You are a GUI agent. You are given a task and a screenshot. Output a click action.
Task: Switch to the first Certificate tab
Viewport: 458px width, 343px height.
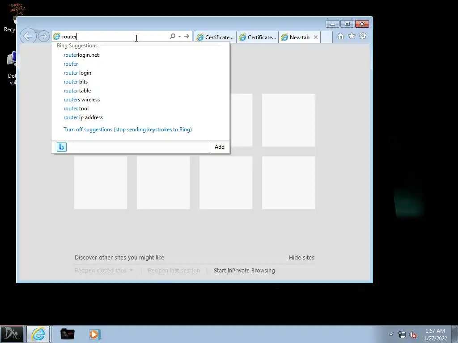click(x=215, y=38)
